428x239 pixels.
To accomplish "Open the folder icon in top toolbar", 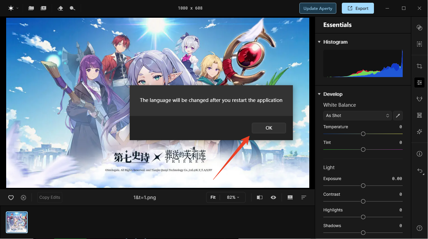I will pyautogui.click(x=31, y=8).
